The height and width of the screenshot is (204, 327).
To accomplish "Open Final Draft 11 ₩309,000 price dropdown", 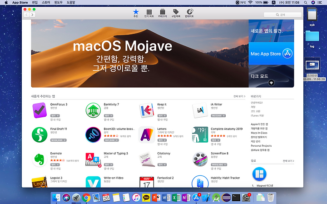I will coord(59,140).
